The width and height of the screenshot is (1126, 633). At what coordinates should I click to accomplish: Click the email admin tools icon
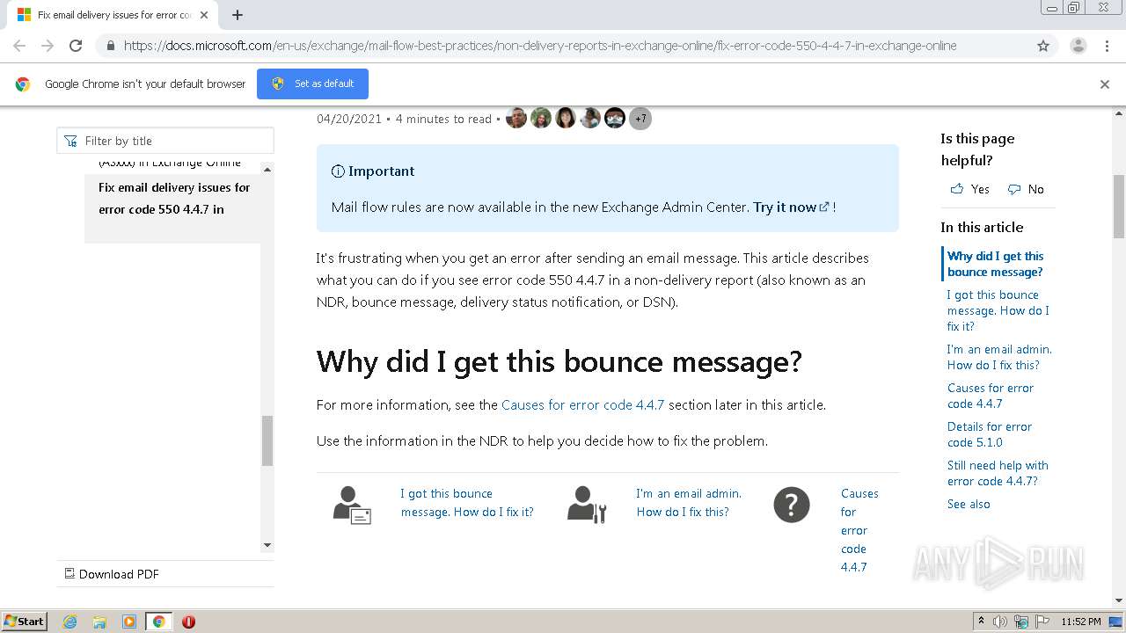pyautogui.click(x=587, y=505)
